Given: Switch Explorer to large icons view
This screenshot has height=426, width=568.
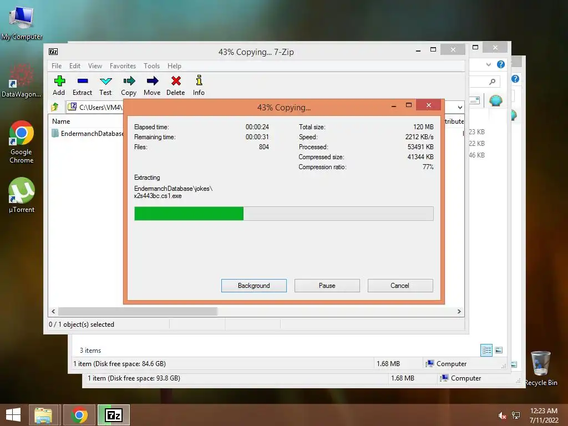Looking at the screenshot, I should point(499,350).
